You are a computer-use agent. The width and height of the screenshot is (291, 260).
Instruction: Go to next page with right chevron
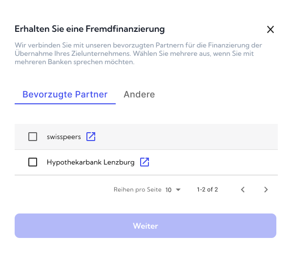266,189
